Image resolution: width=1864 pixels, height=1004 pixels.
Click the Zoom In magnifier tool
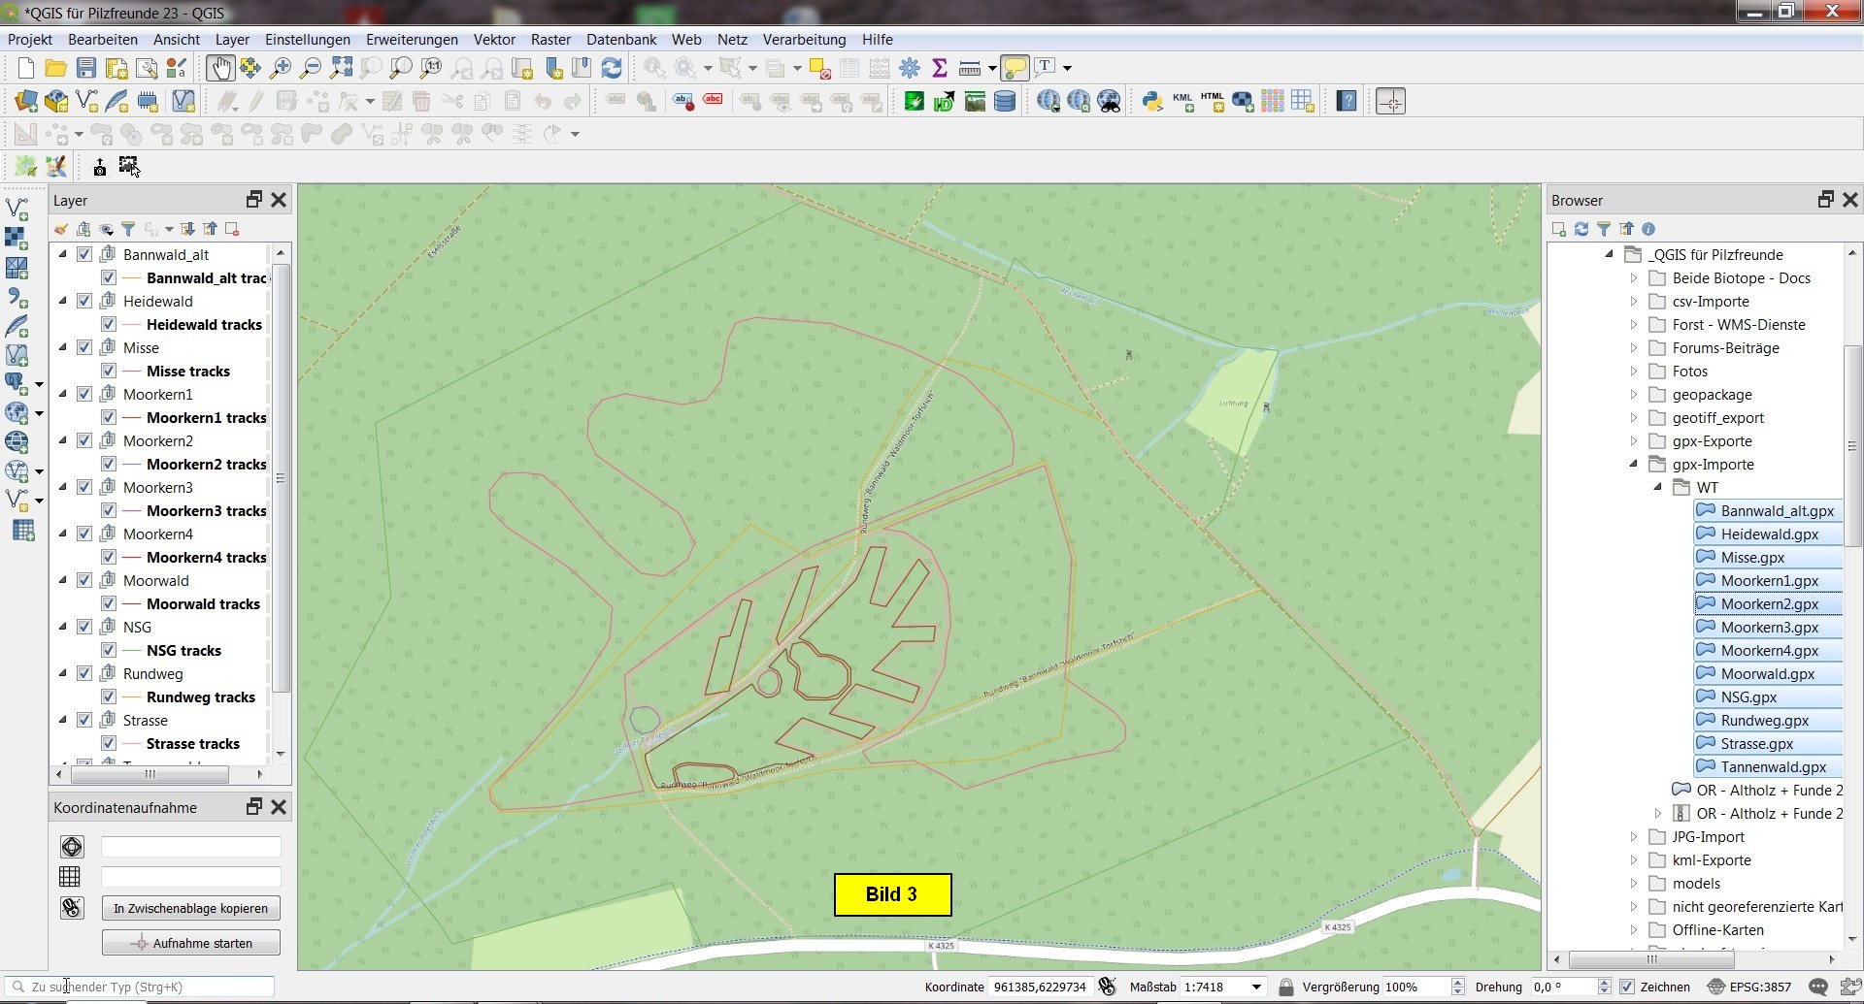pos(281,68)
